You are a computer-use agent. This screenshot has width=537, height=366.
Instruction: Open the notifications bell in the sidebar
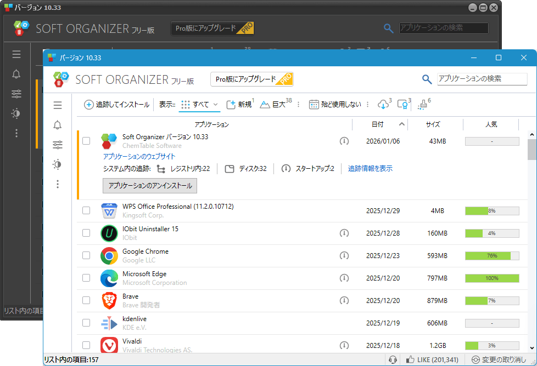pos(58,125)
